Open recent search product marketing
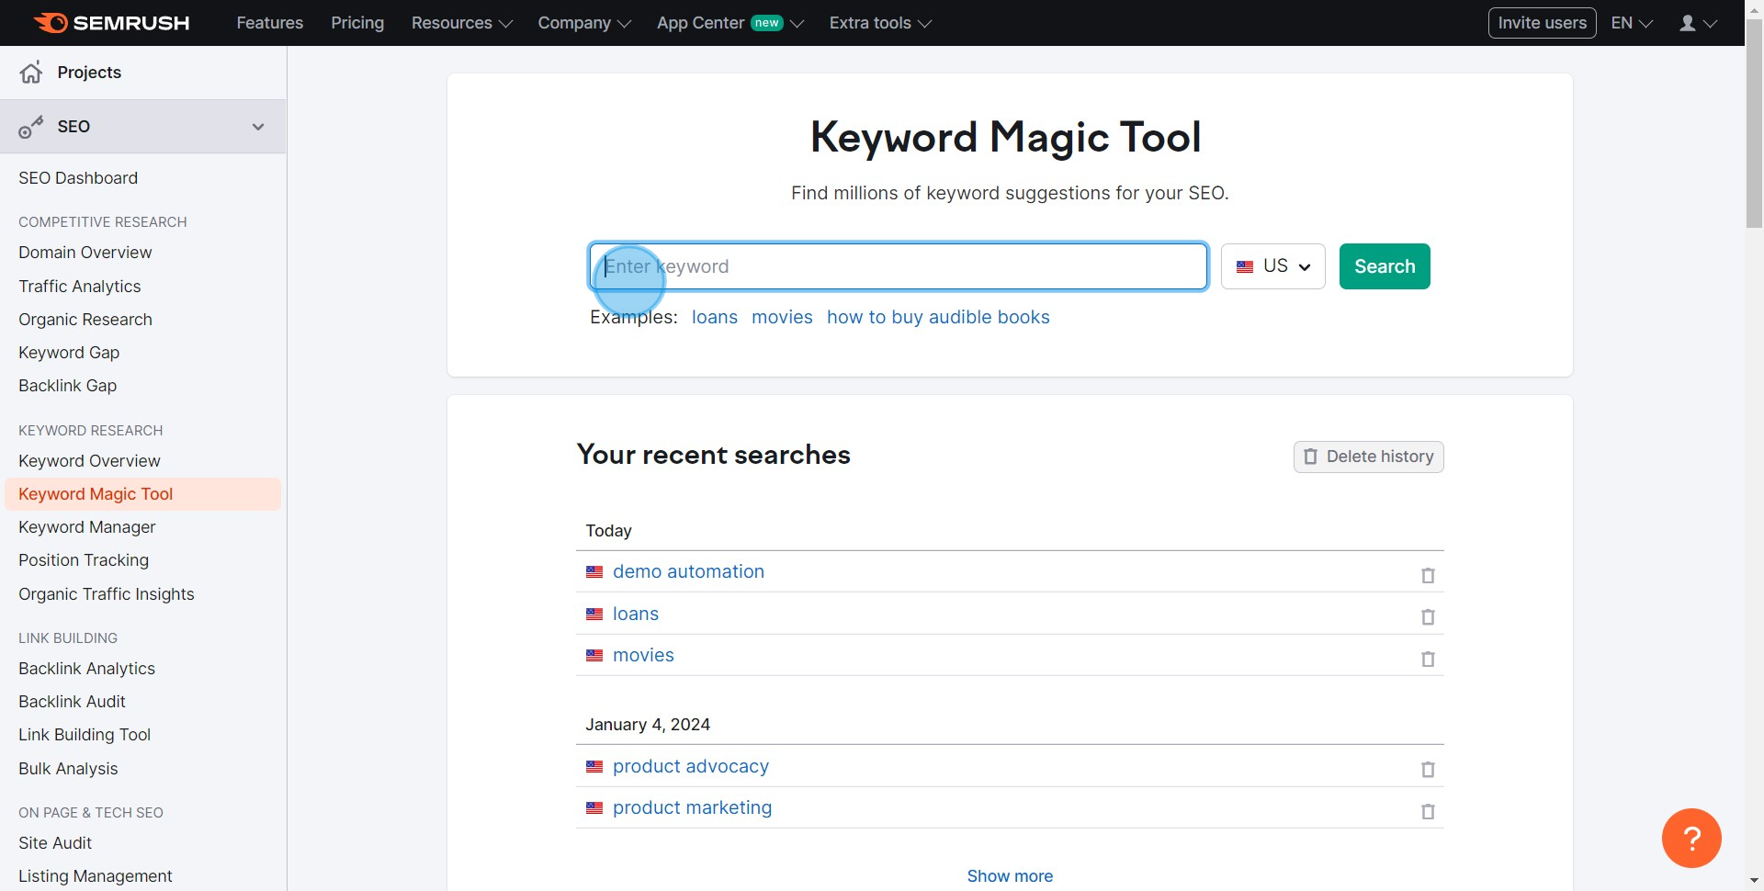This screenshot has width=1764, height=891. coord(692,807)
